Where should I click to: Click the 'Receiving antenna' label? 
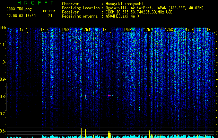coord(80,16)
